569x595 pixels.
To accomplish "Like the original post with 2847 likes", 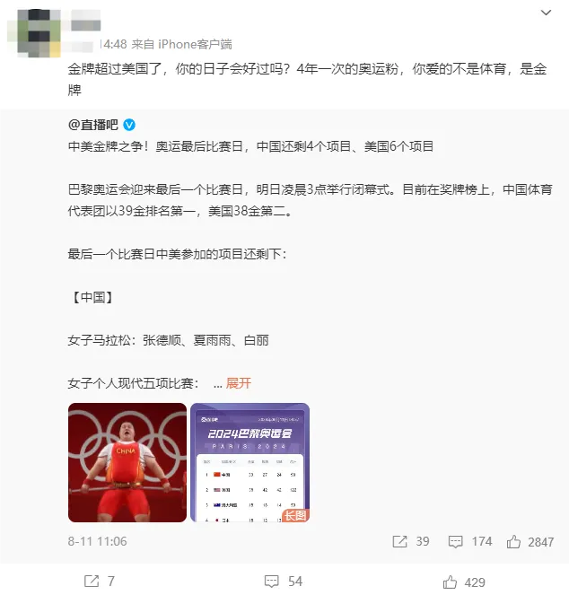I will 513,541.
